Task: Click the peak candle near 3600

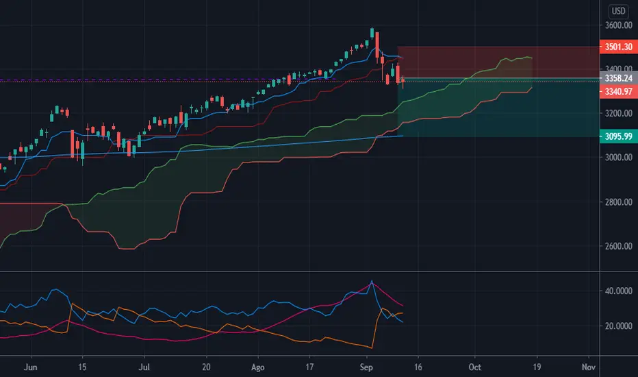Action: (x=372, y=33)
